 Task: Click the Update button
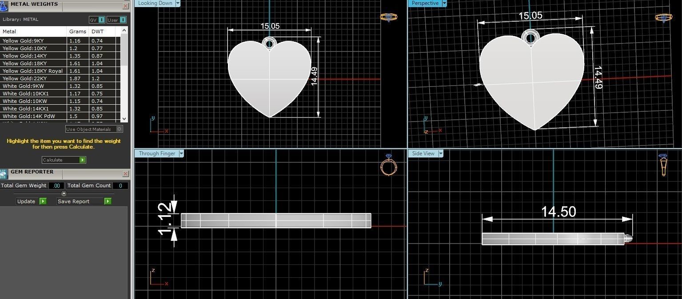[32, 201]
